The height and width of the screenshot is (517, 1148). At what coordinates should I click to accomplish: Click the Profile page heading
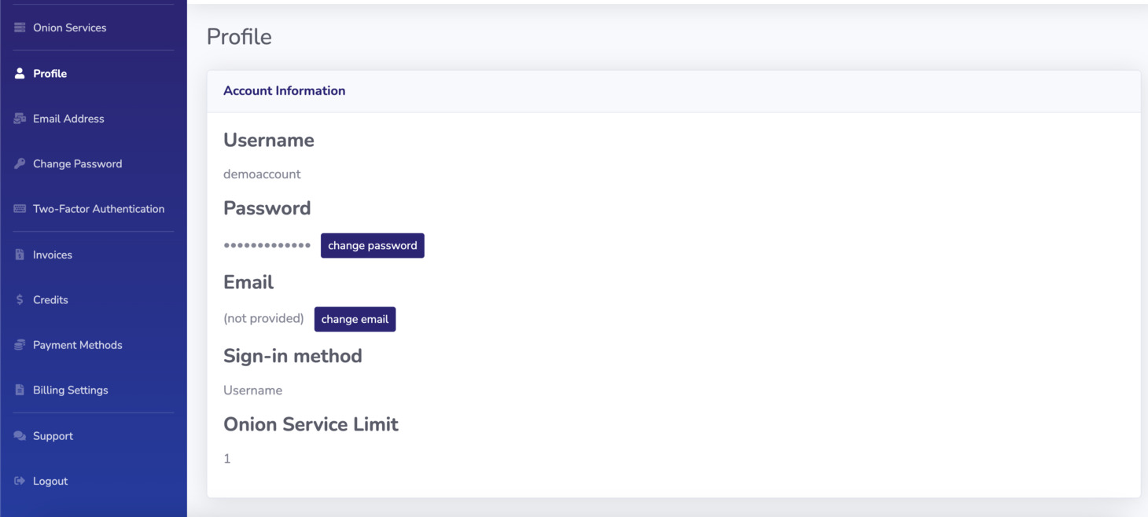click(x=239, y=37)
